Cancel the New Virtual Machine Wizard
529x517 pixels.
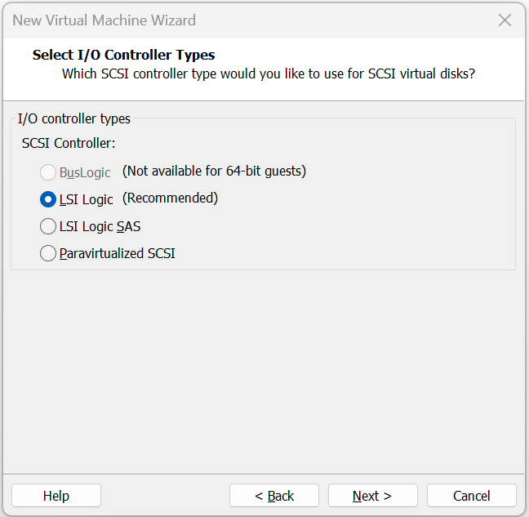point(471,496)
